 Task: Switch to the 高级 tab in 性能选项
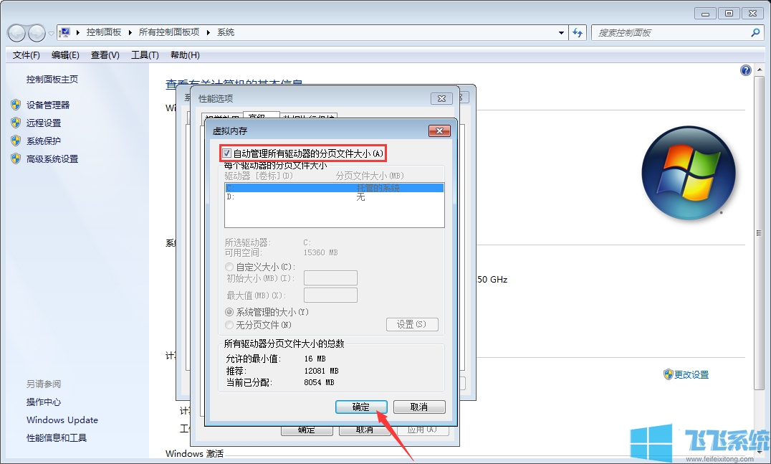pyautogui.click(x=261, y=115)
